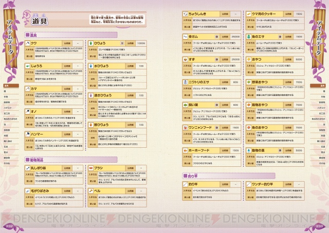The height and width of the screenshot is (233, 329).
Task: Click the purple bottle icon beside 速さひりょう
Action: tap(91, 95)
